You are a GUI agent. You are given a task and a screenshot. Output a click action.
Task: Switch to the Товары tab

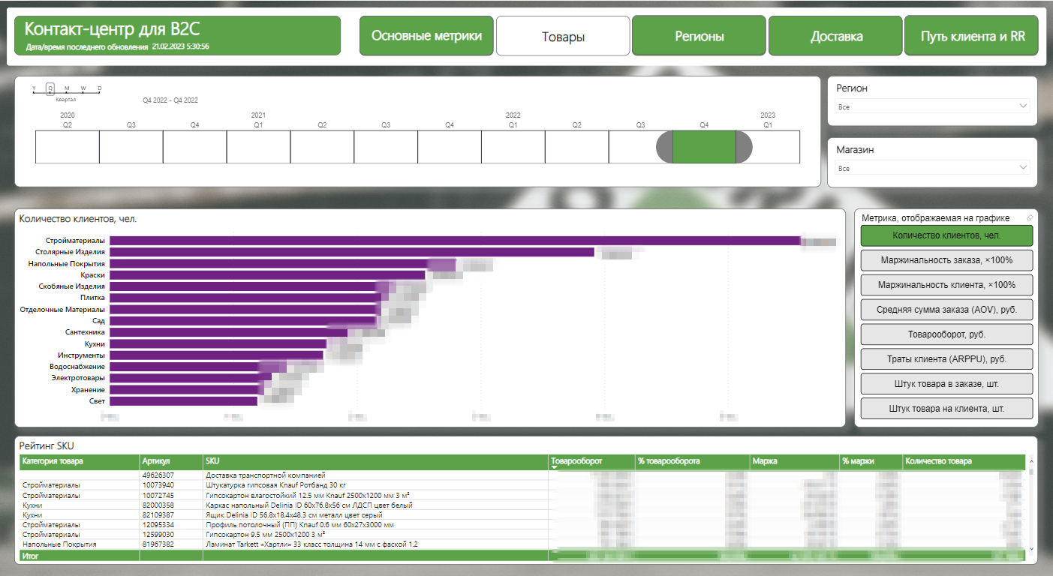click(563, 36)
